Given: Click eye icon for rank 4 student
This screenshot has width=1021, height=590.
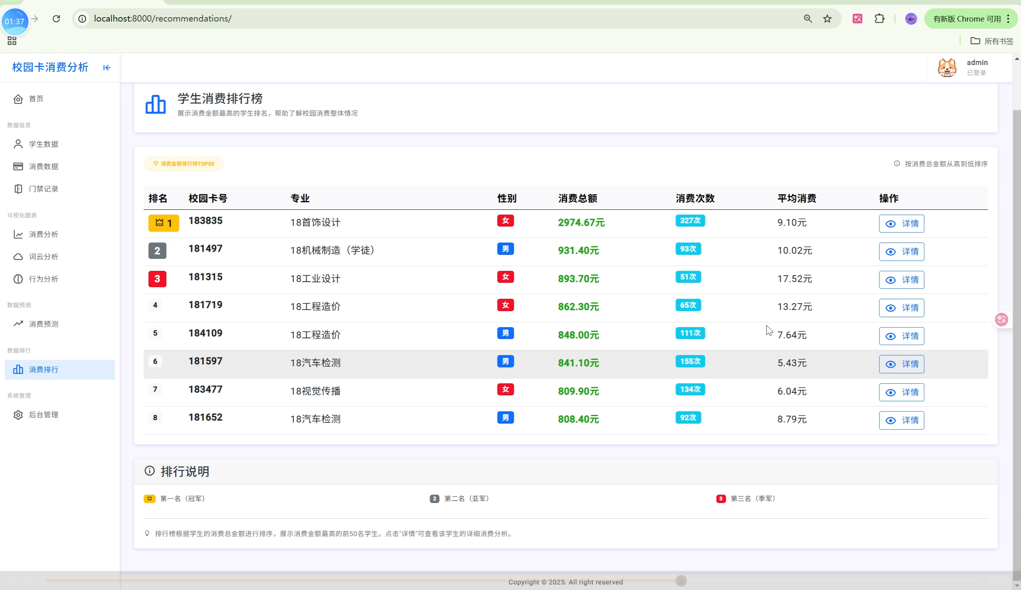Looking at the screenshot, I should 890,308.
